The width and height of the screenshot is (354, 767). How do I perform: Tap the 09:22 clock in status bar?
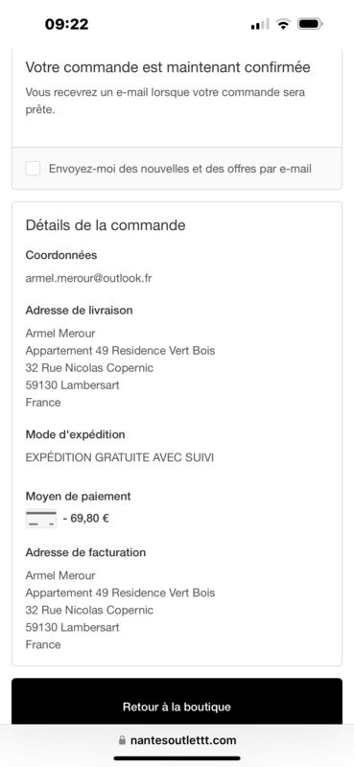66,24
